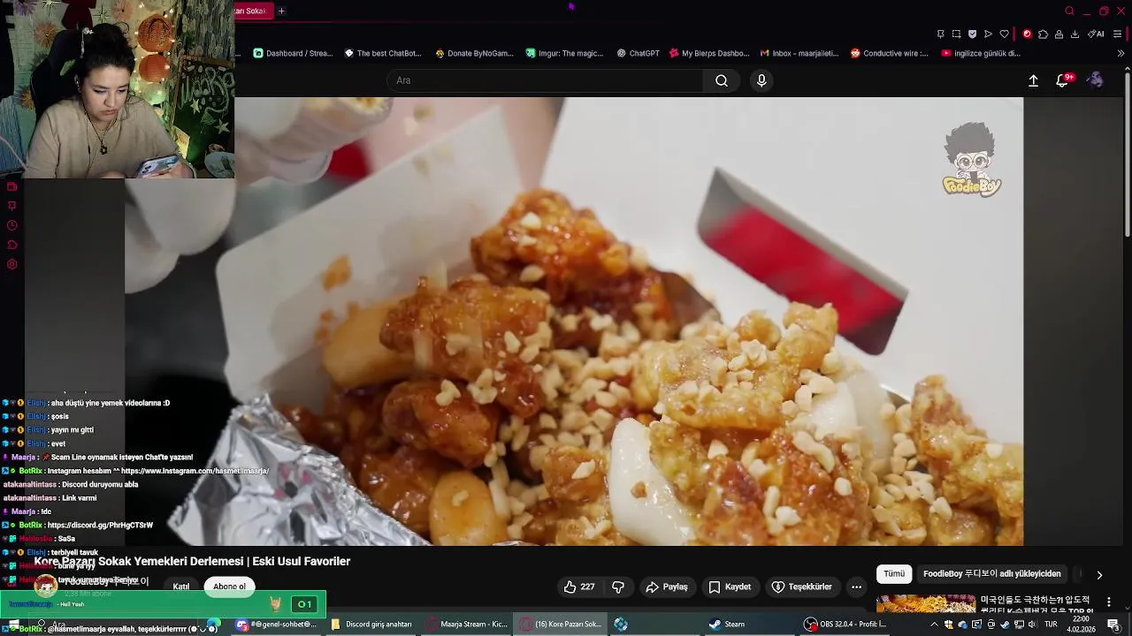The image size is (1132, 636).
Task: Click the taskbar clock showing 22:00
Action: (1080, 624)
